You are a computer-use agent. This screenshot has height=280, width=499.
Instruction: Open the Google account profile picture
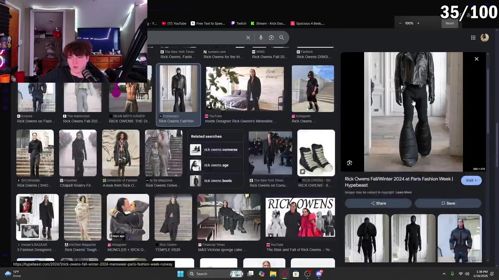coord(485,38)
